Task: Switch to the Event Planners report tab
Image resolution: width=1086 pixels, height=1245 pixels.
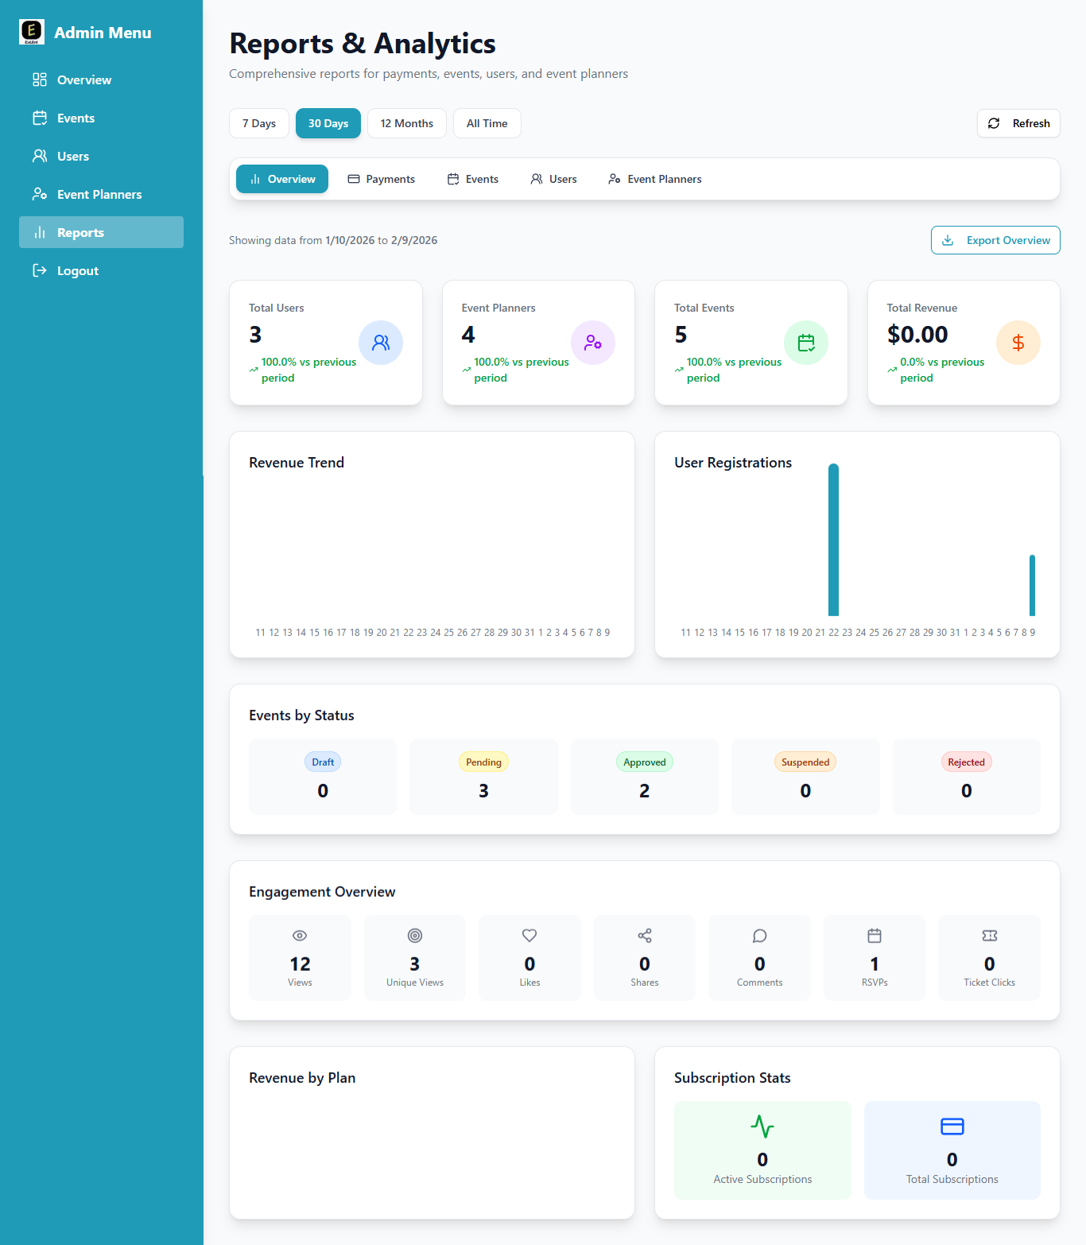Action: pos(655,179)
